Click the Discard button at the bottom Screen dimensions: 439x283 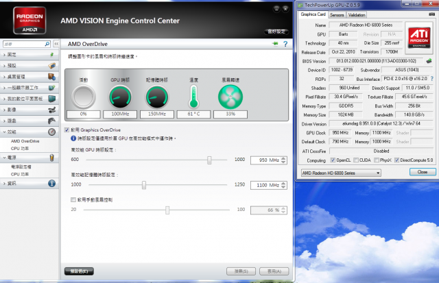pyautogui.click(x=241, y=271)
